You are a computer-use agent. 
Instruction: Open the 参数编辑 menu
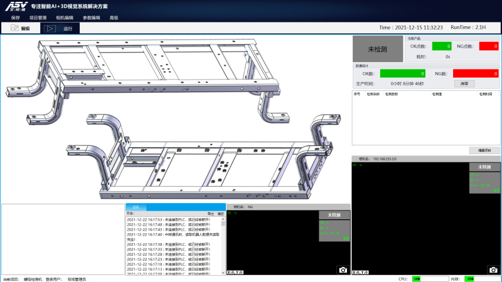coord(92,18)
